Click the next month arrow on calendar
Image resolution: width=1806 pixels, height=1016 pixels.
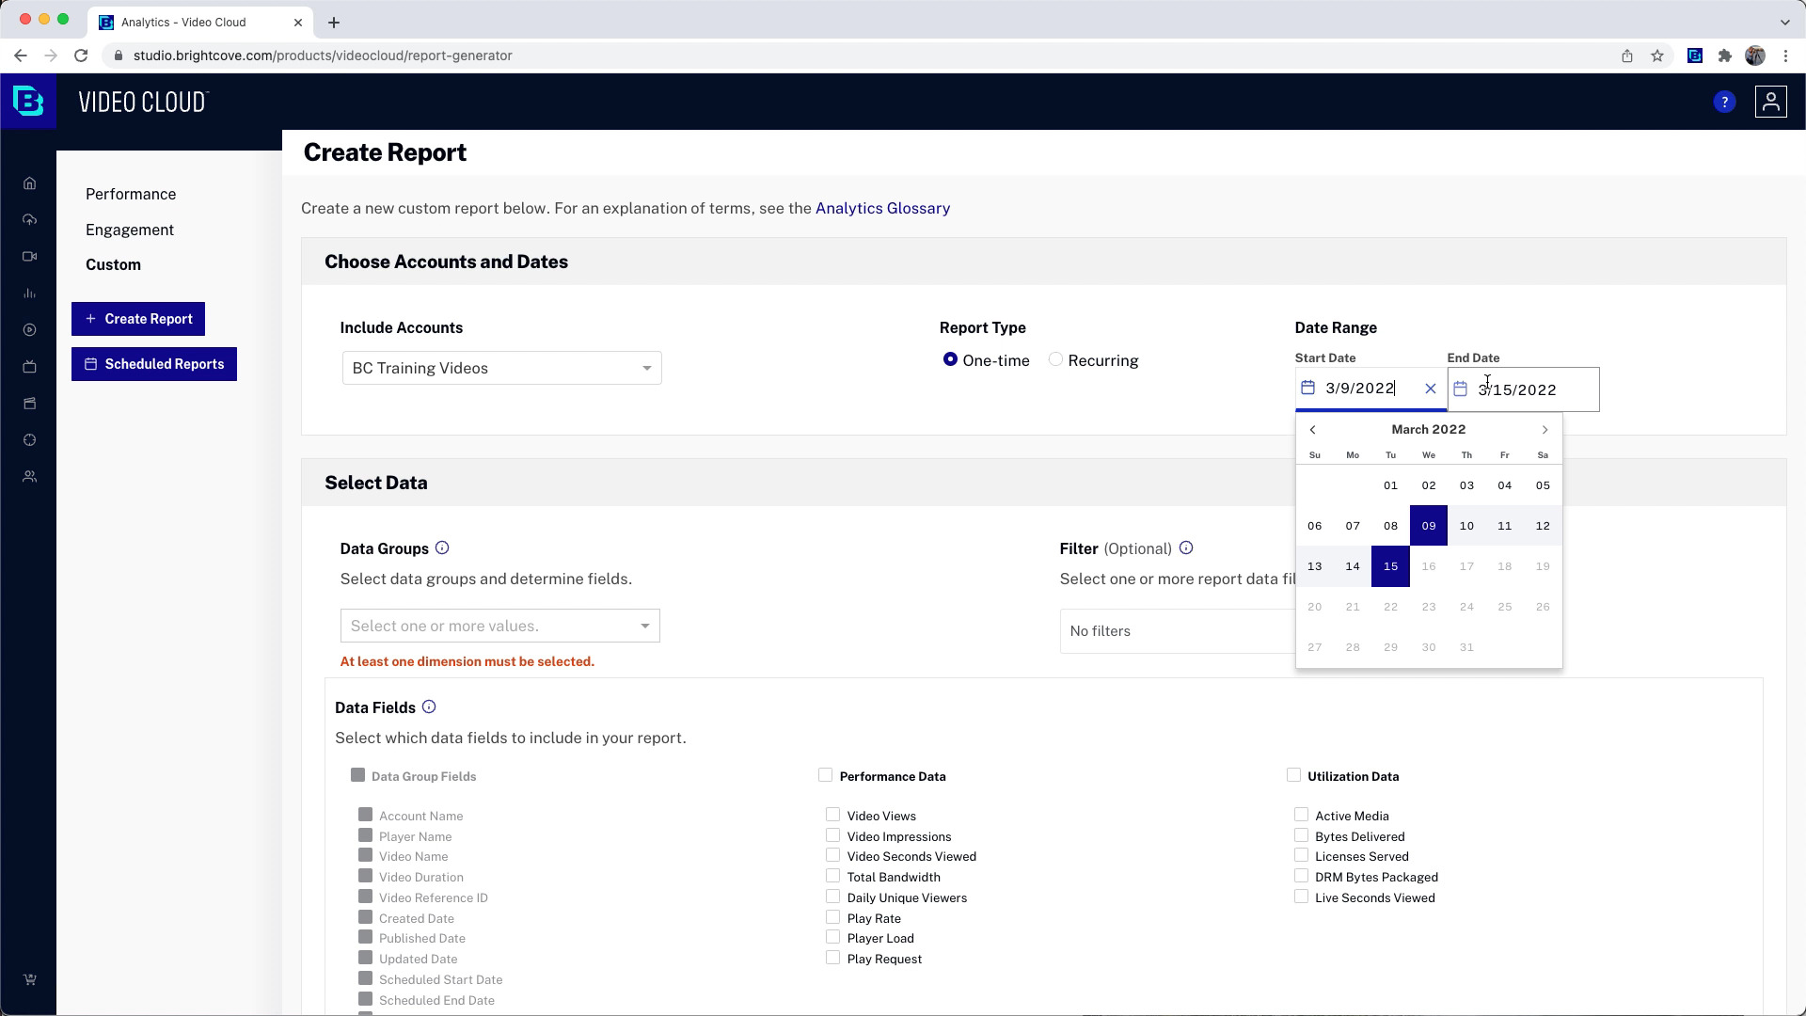pyautogui.click(x=1545, y=428)
